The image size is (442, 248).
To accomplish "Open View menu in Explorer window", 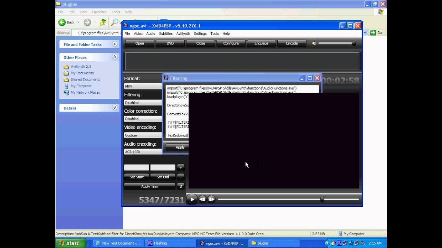I will tap(83, 12).
